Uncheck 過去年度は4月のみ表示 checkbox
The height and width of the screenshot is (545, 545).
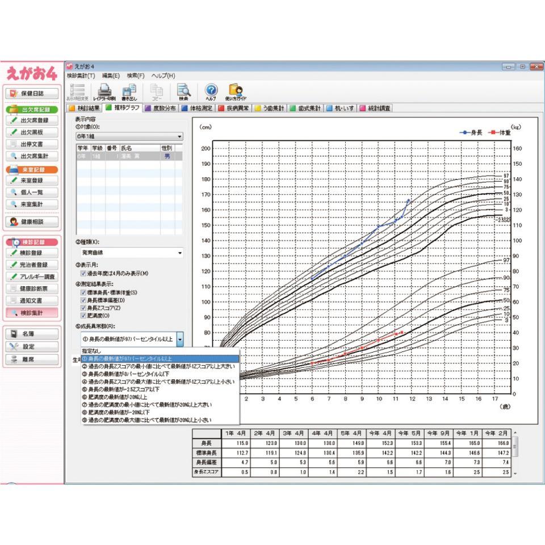click(x=83, y=274)
